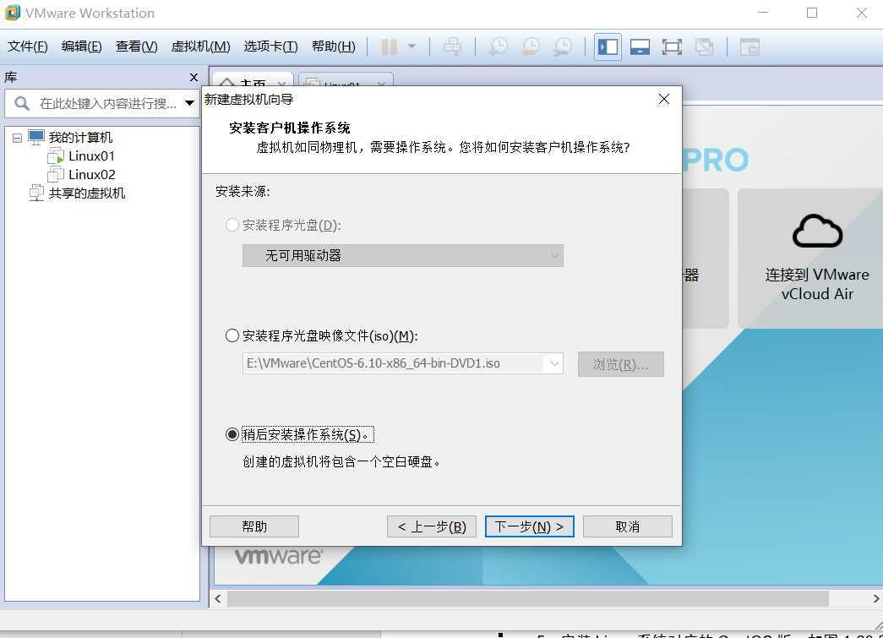Maximize the VMware Workstation window
This screenshot has height=638, width=883.
point(812,13)
